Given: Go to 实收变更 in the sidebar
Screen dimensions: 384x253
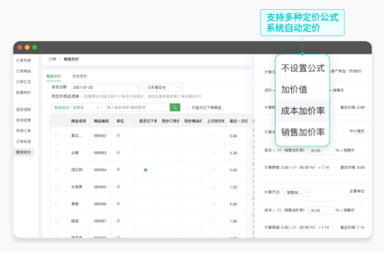Looking at the screenshot, I should 23,120.
